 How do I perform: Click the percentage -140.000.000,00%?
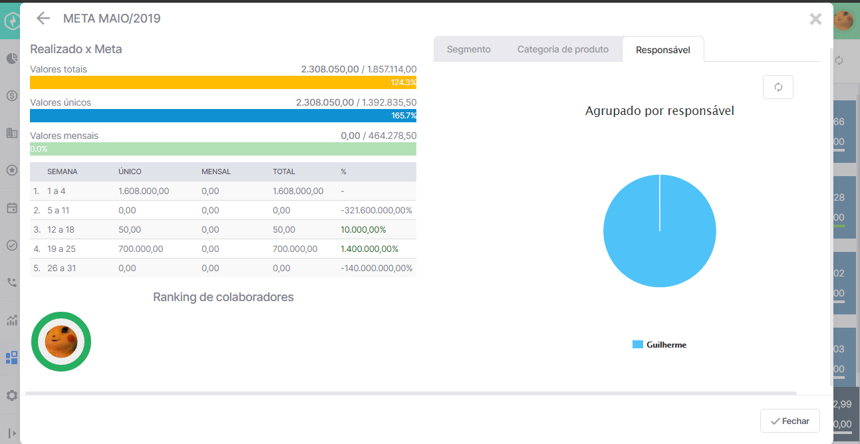click(x=376, y=268)
